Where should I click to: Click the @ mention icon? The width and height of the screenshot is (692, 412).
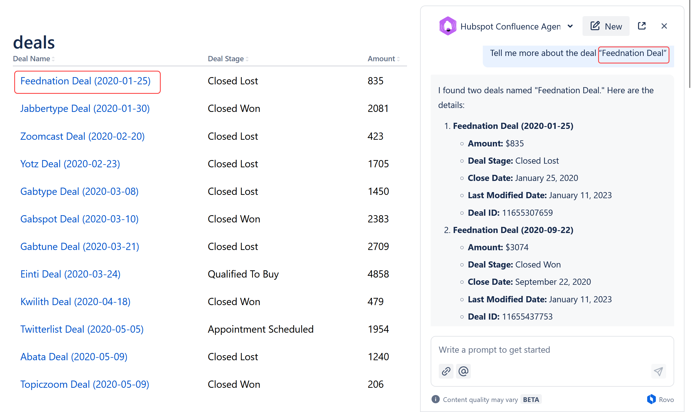pos(463,371)
